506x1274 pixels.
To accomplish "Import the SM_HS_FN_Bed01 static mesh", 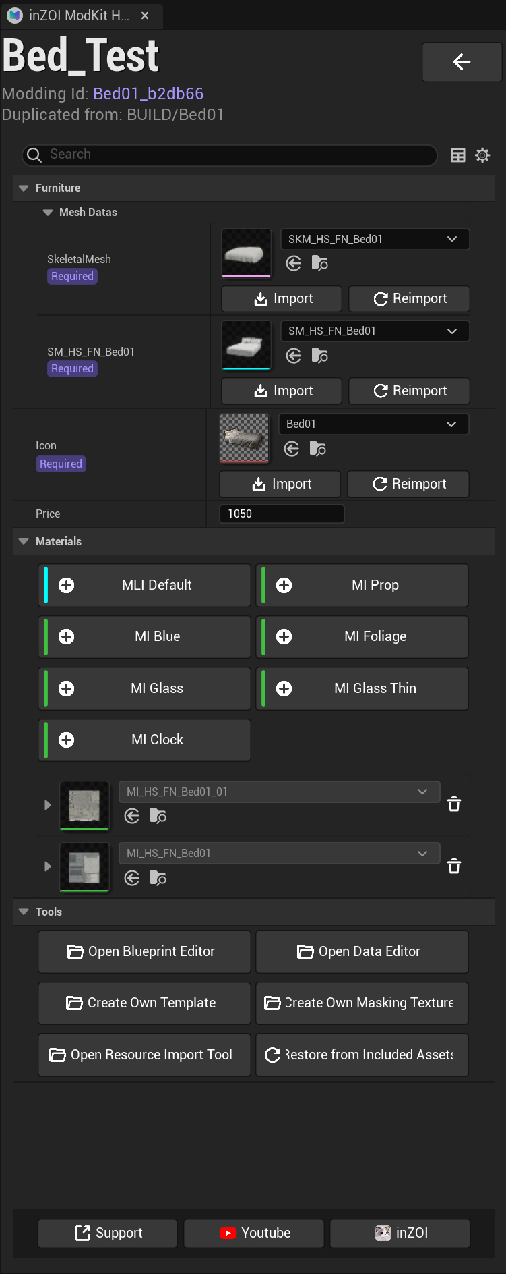I will [x=282, y=391].
